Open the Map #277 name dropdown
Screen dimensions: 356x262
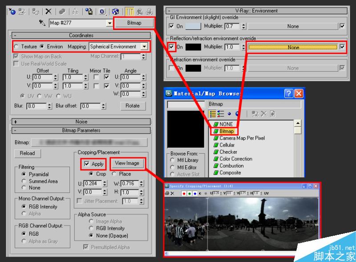(x=109, y=23)
